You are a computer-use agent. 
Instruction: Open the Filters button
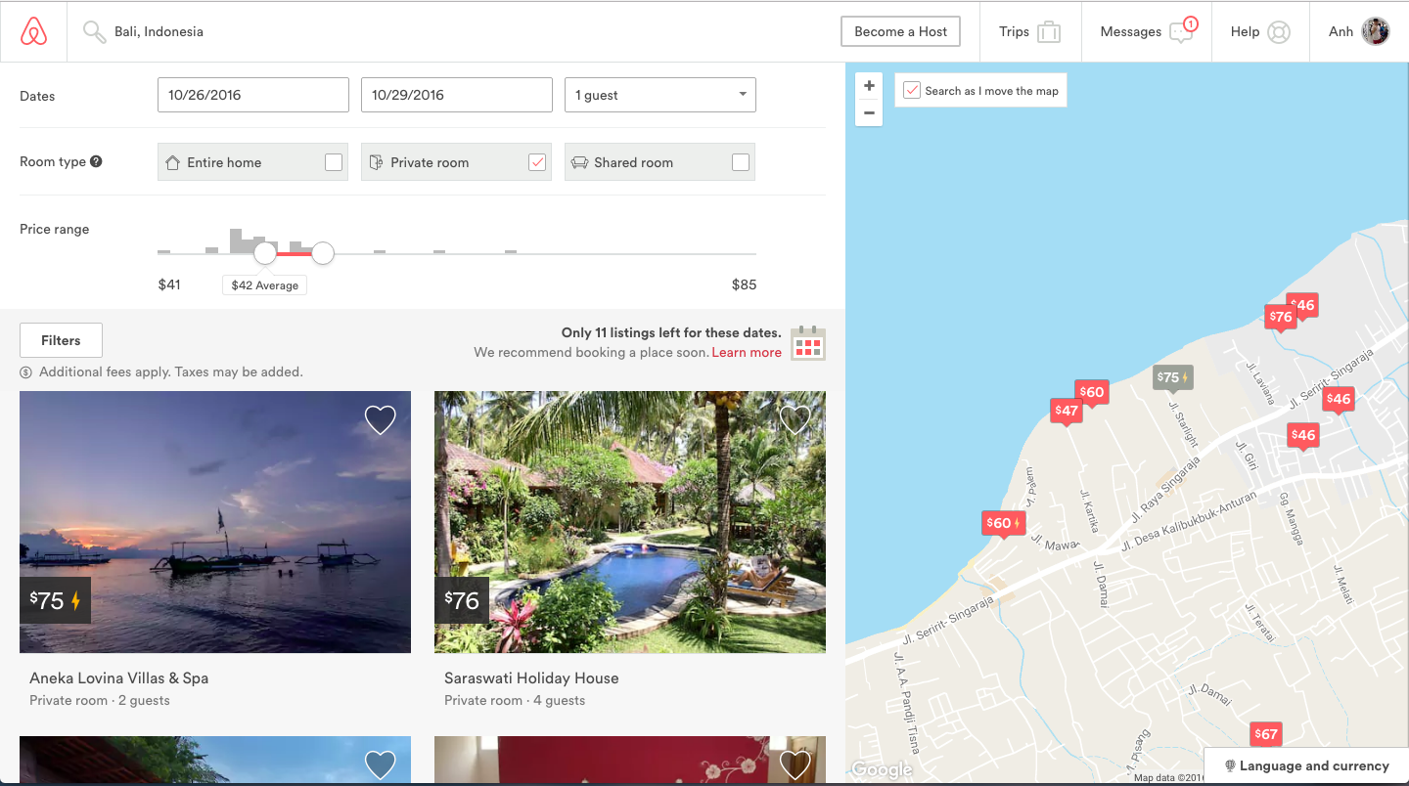click(x=61, y=340)
